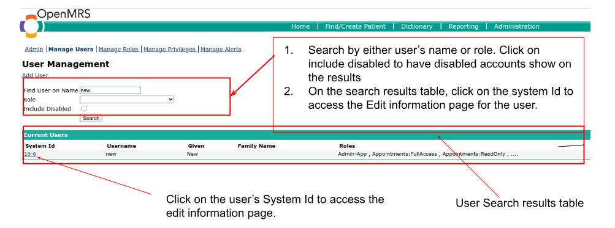The height and width of the screenshot is (228, 615).
Task: Go to Find/Create Patient
Action: pos(356,27)
